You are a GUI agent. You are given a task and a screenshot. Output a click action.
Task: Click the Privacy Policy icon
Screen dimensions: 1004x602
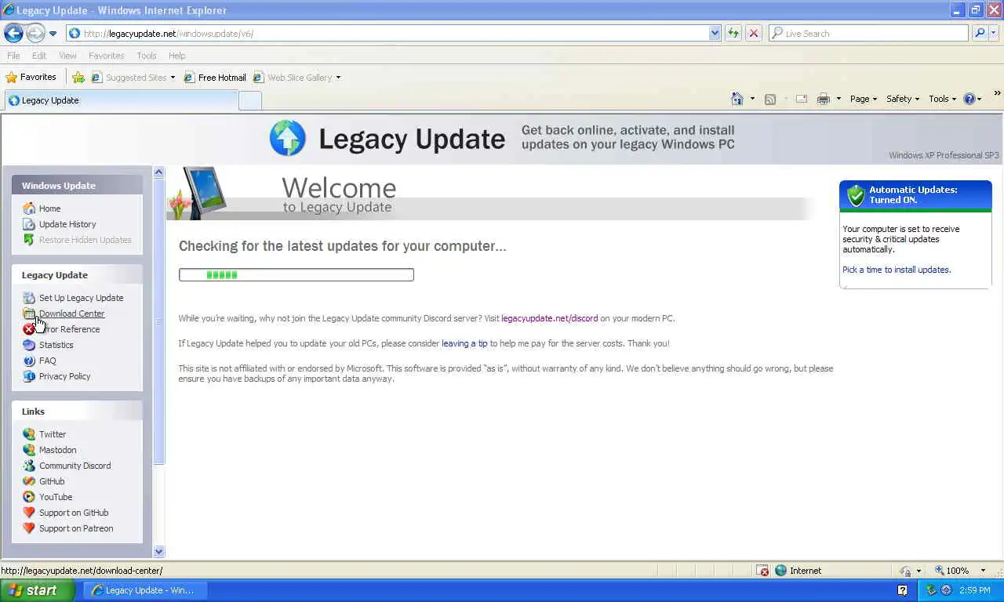click(29, 376)
